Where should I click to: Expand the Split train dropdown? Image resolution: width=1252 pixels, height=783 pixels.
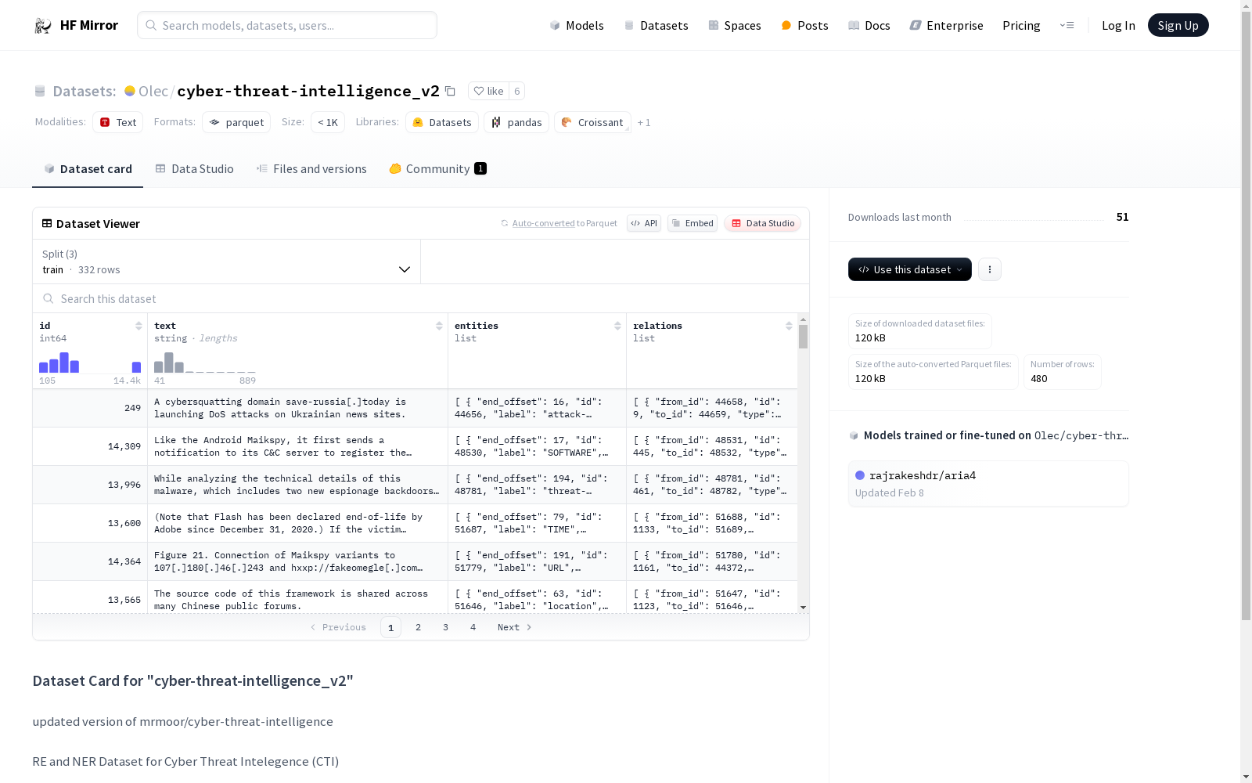coord(227,262)
